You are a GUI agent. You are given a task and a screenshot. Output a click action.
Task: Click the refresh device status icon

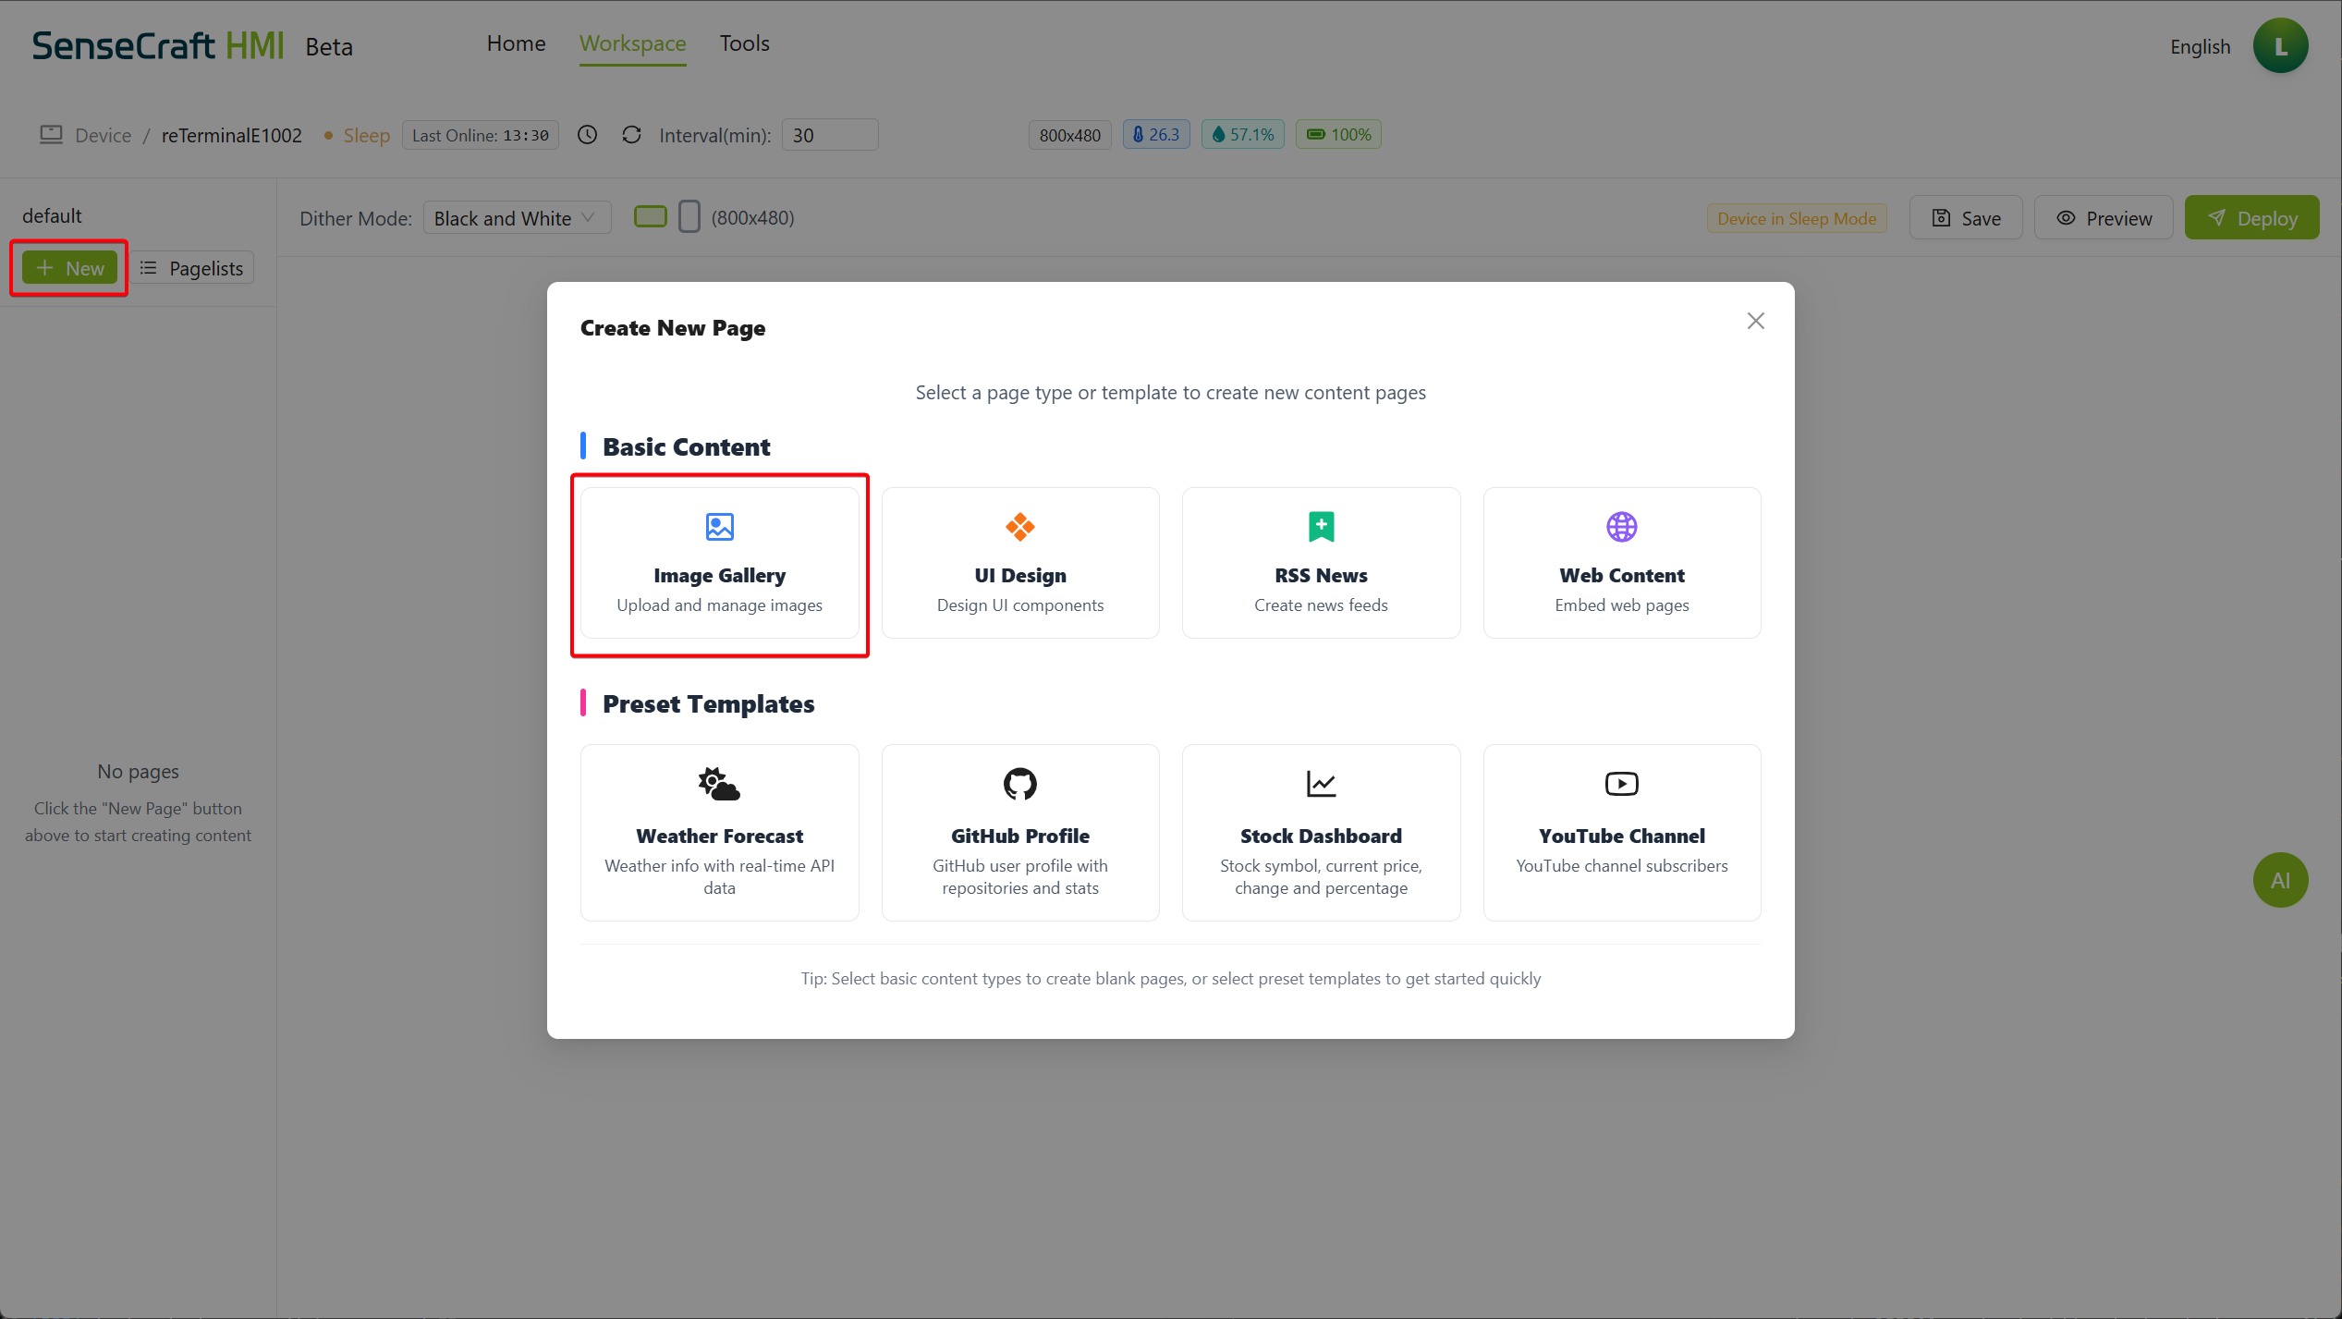[x=631, y=135]
